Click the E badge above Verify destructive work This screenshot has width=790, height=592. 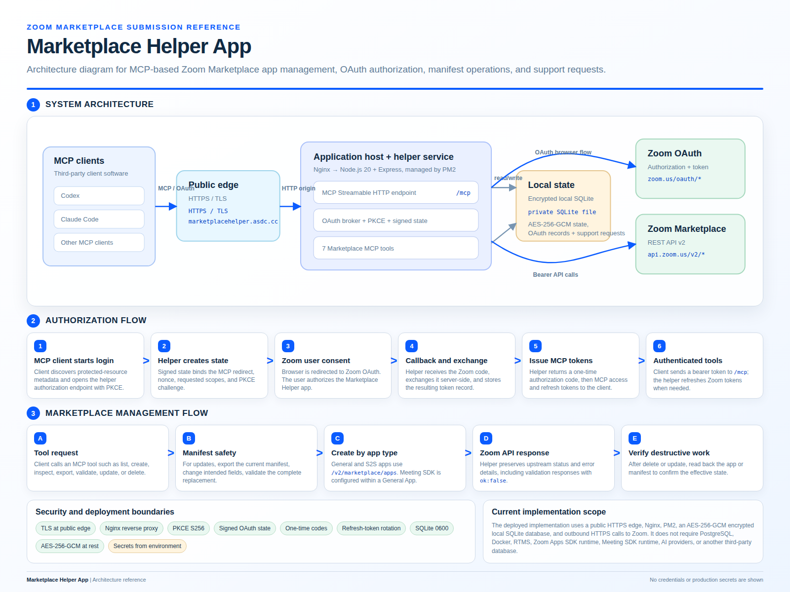pyautogui.click(x=635, y=439)
